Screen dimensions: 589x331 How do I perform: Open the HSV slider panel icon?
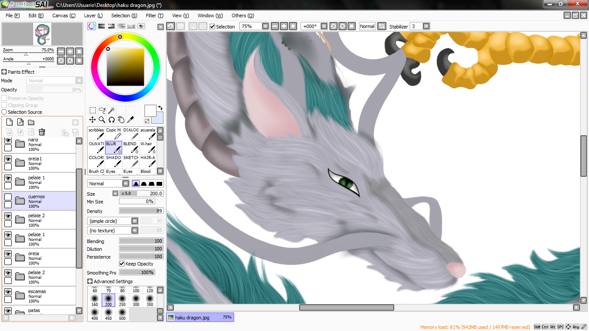[x=111, y=26]
